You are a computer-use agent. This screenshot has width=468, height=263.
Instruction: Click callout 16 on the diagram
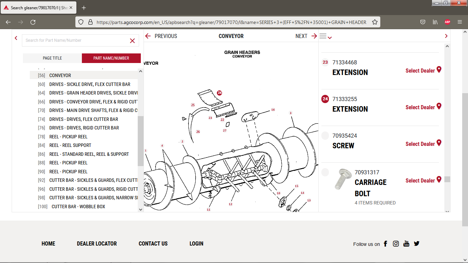point(273,110)
